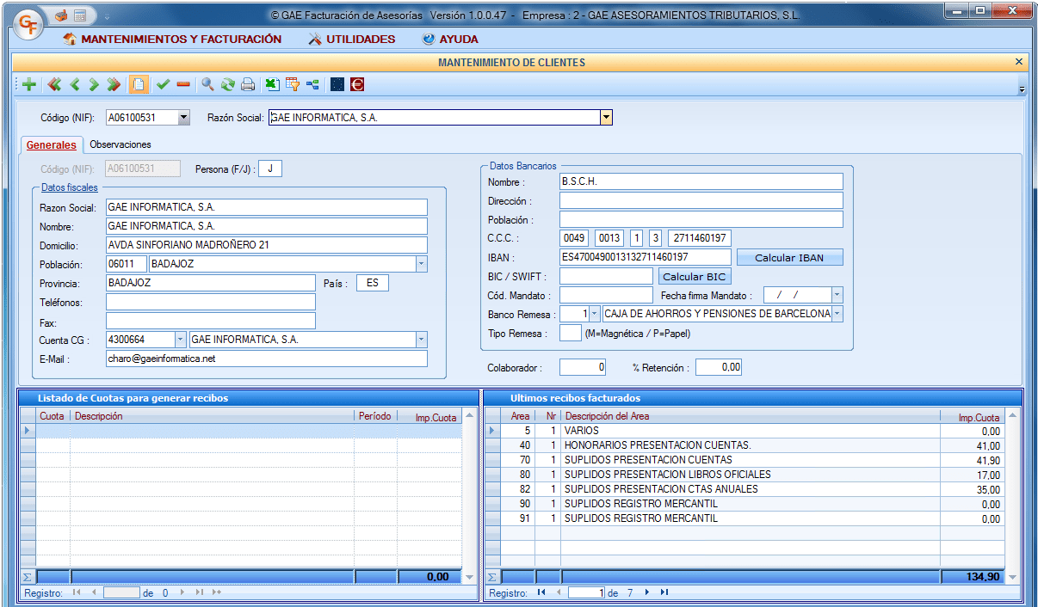Jump to last record with double-right arrow
Screen dimensions: 1038x607
(113, 84)
